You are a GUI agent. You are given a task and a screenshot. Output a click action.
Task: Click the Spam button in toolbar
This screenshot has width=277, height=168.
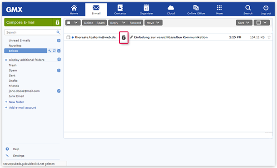point(101,23)
